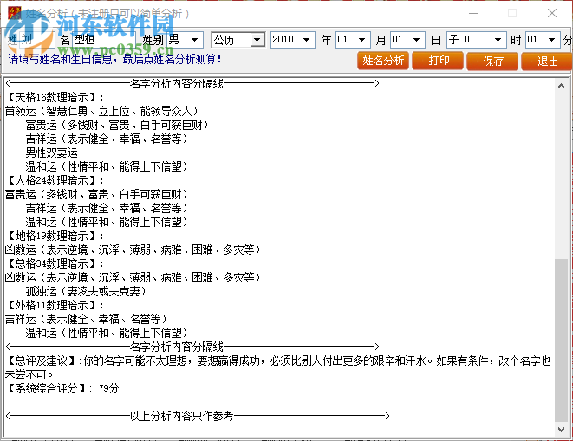Click the 【人格24数理暗示】 heading
The width and height of the screenshot is (573, 441).
[x=54, y=180]
